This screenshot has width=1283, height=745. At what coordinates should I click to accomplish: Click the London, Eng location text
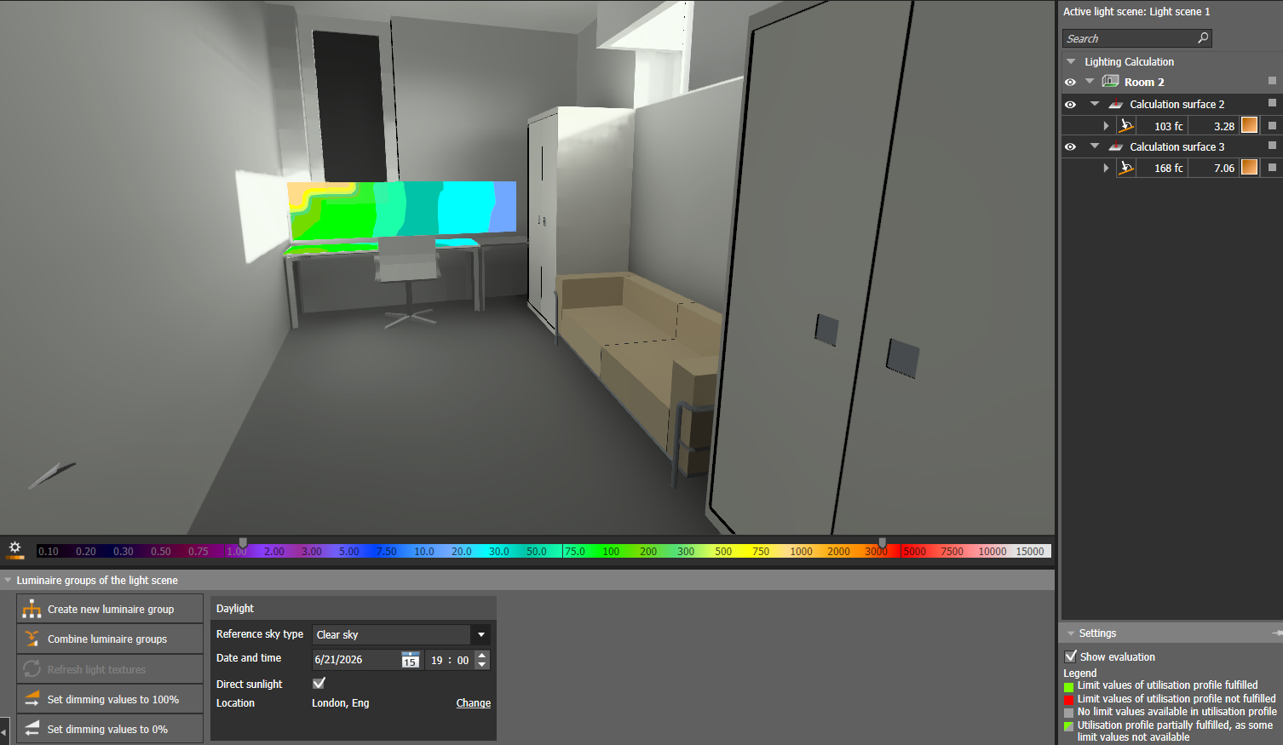point(341,703)
